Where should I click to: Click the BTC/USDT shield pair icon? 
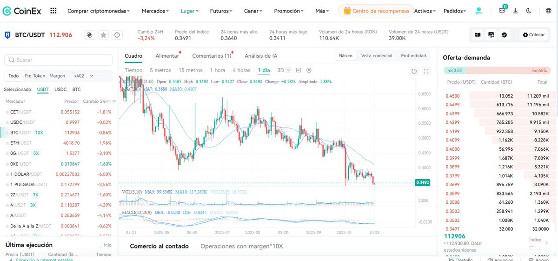[8, 35]
